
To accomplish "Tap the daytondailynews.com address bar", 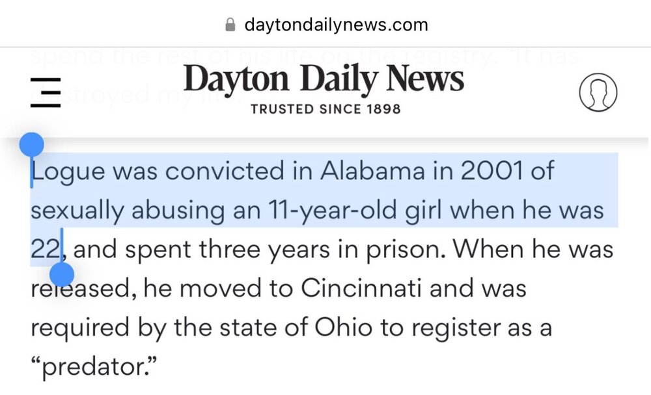I will pyautogui.click(x=335, y=25).
